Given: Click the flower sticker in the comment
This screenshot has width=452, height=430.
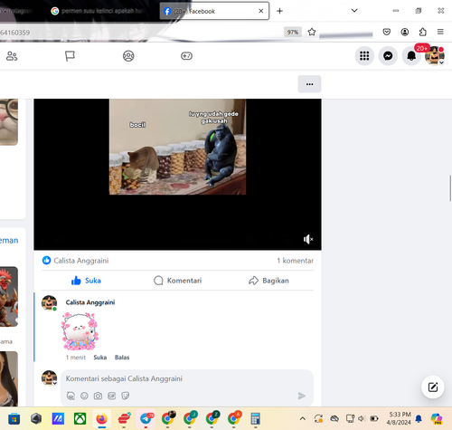Looking at the screenshot, I should coord(80,331).
